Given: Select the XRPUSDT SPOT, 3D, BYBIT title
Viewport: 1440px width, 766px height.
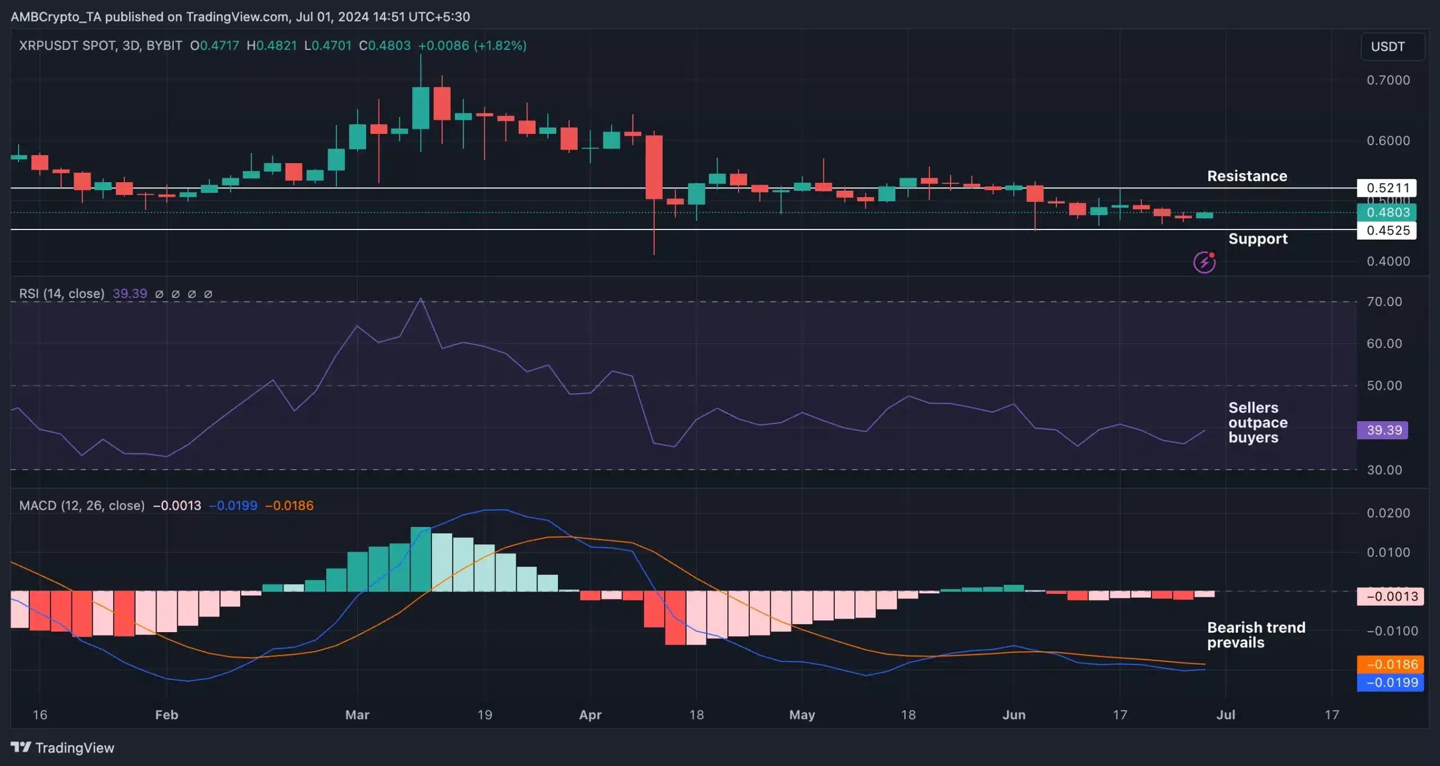Looking at the screenshot, I should point(101,46).
